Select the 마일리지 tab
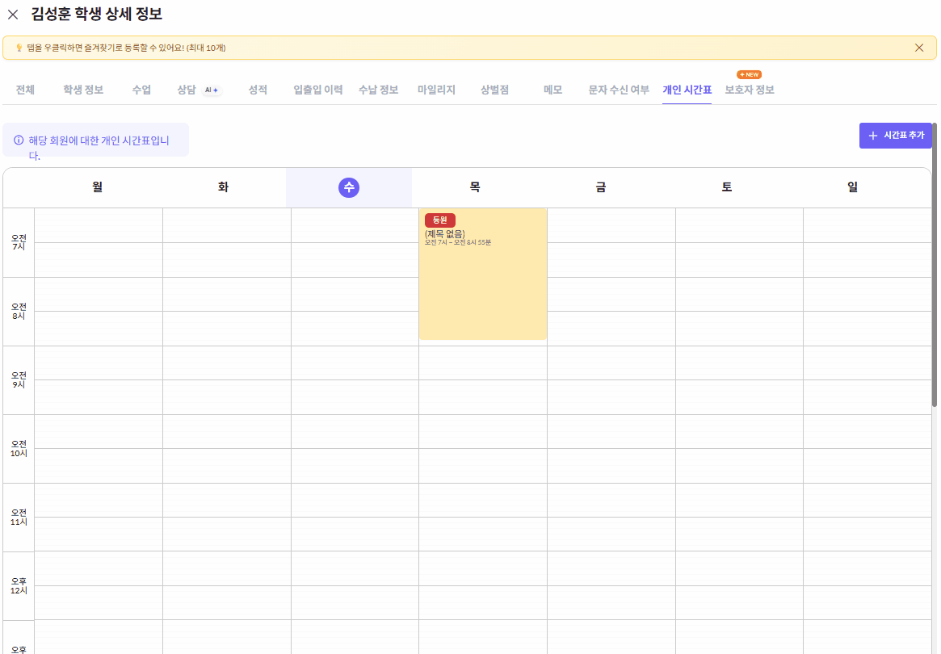Image resolution: width=941 pixels, height=654 pixels. coord(436,90)
